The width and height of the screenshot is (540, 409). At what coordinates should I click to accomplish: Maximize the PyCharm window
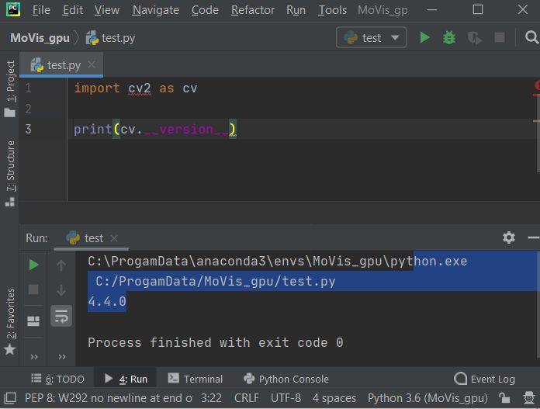pos(478,9)
